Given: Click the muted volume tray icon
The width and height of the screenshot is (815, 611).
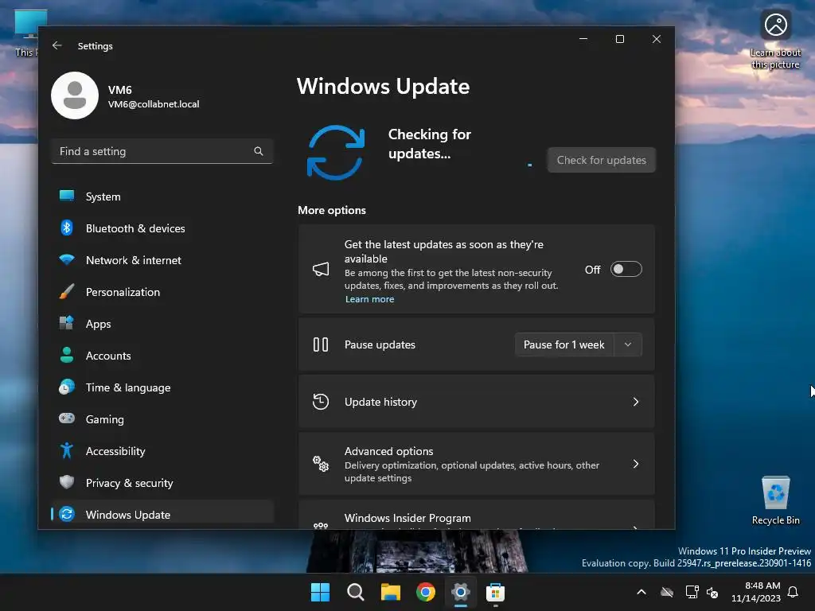Looking at the screenshot, I should click(x=712, y=592).
